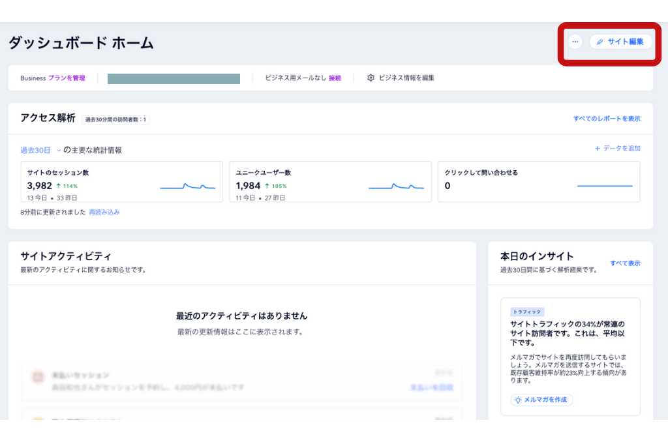Click the 支払いを回収 link
668x442 pixels.
431,388
